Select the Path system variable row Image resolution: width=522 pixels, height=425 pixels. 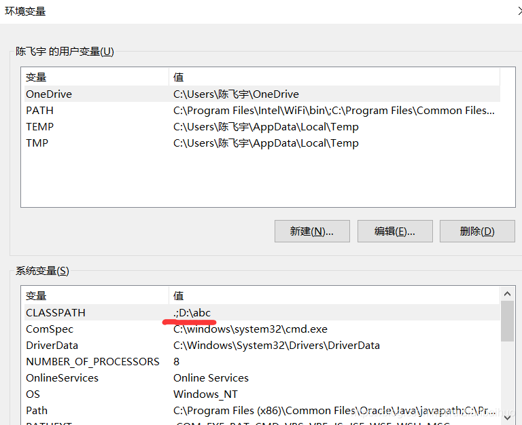click(262, 410)
